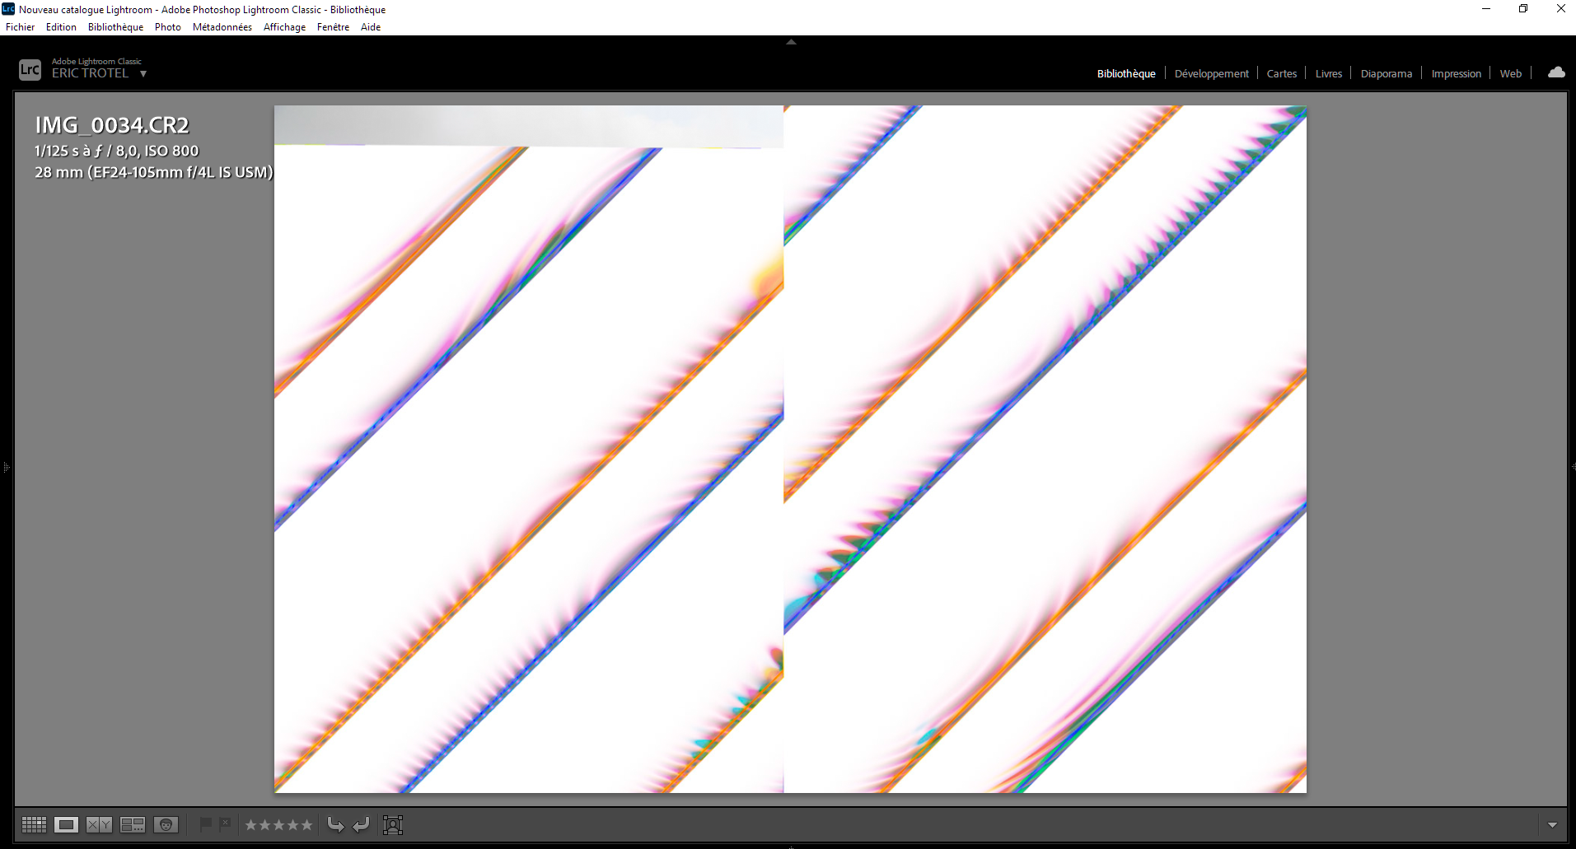The width and height of the screenshot is (1576, 849).
Task: Expand the hidden left panel arrow
Action: (6, 467)
